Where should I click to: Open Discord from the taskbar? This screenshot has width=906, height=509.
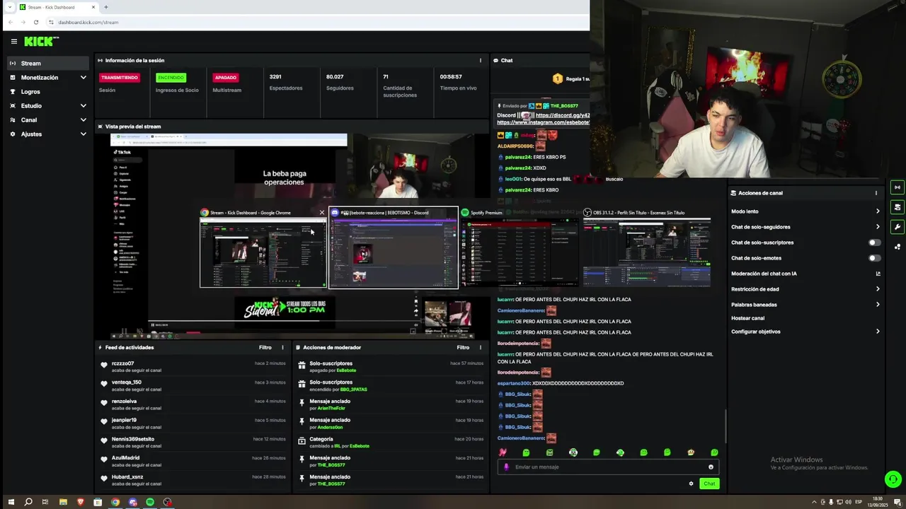coord(132,502)
